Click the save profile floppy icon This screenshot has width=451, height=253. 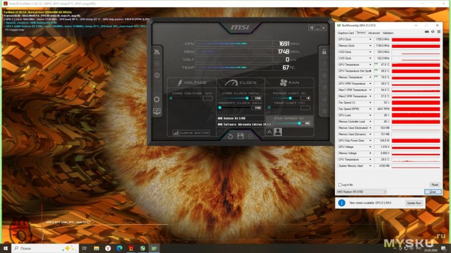(x=241, y=136)
